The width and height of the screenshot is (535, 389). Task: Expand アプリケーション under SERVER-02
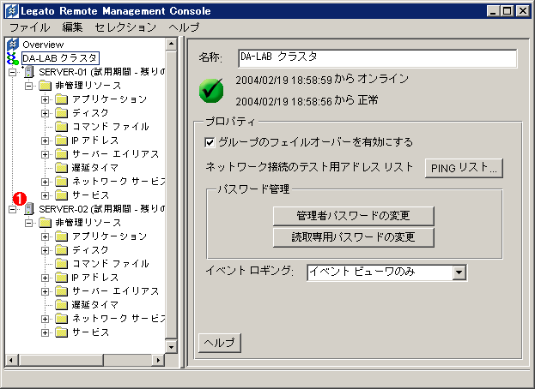pos(45,236)
